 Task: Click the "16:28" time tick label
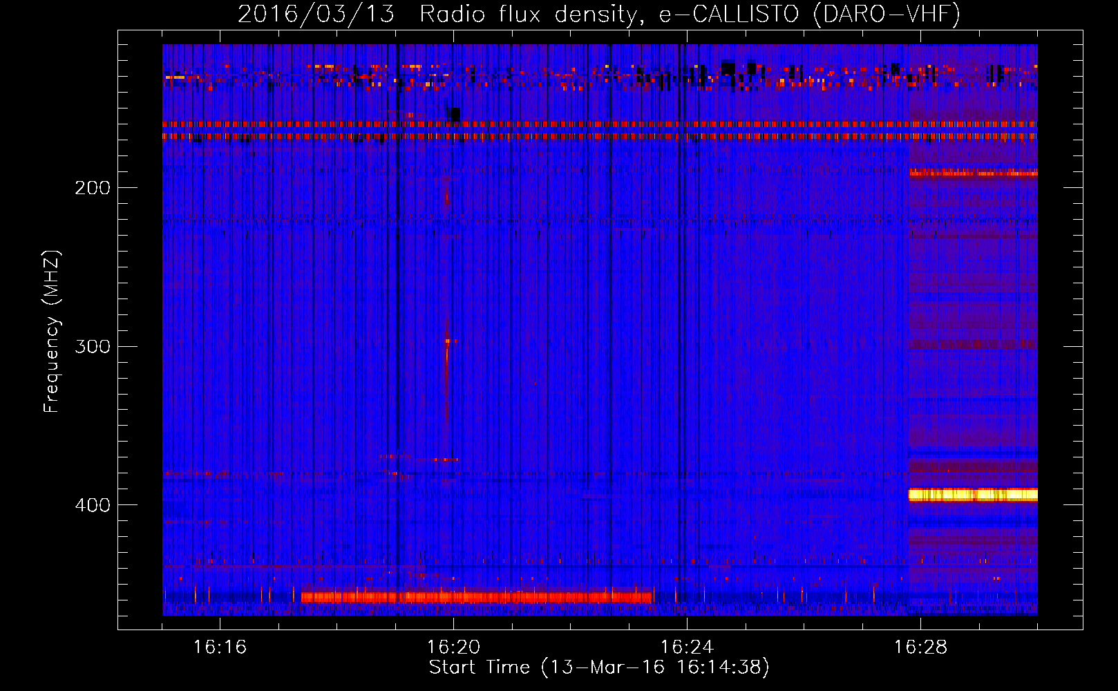coord(920,647)
